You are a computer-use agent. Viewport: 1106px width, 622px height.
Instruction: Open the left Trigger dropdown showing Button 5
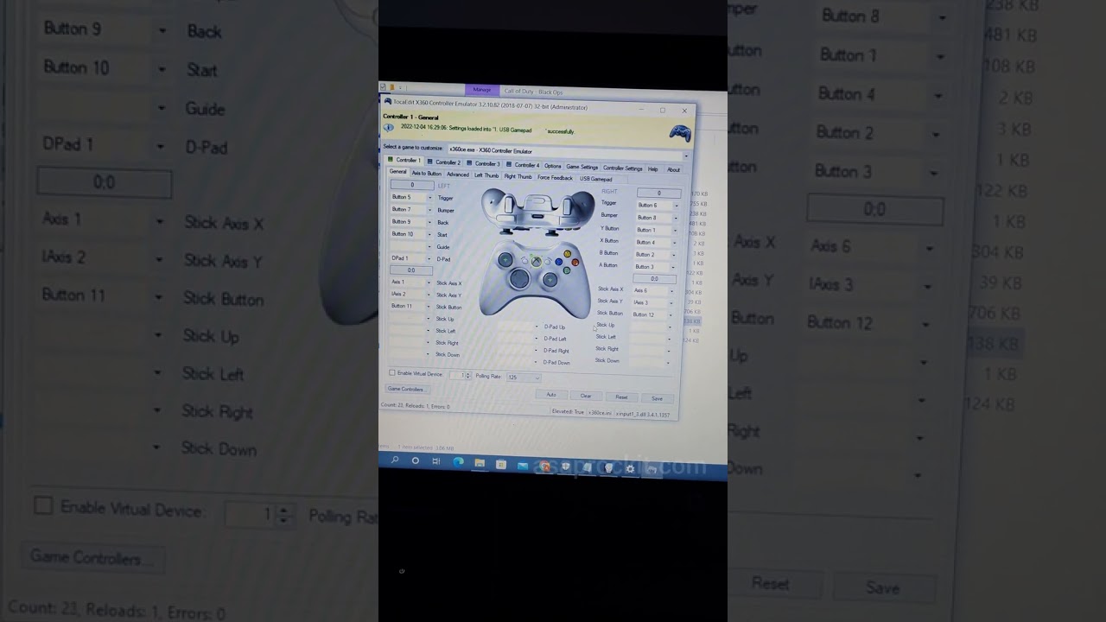point(411,197)
